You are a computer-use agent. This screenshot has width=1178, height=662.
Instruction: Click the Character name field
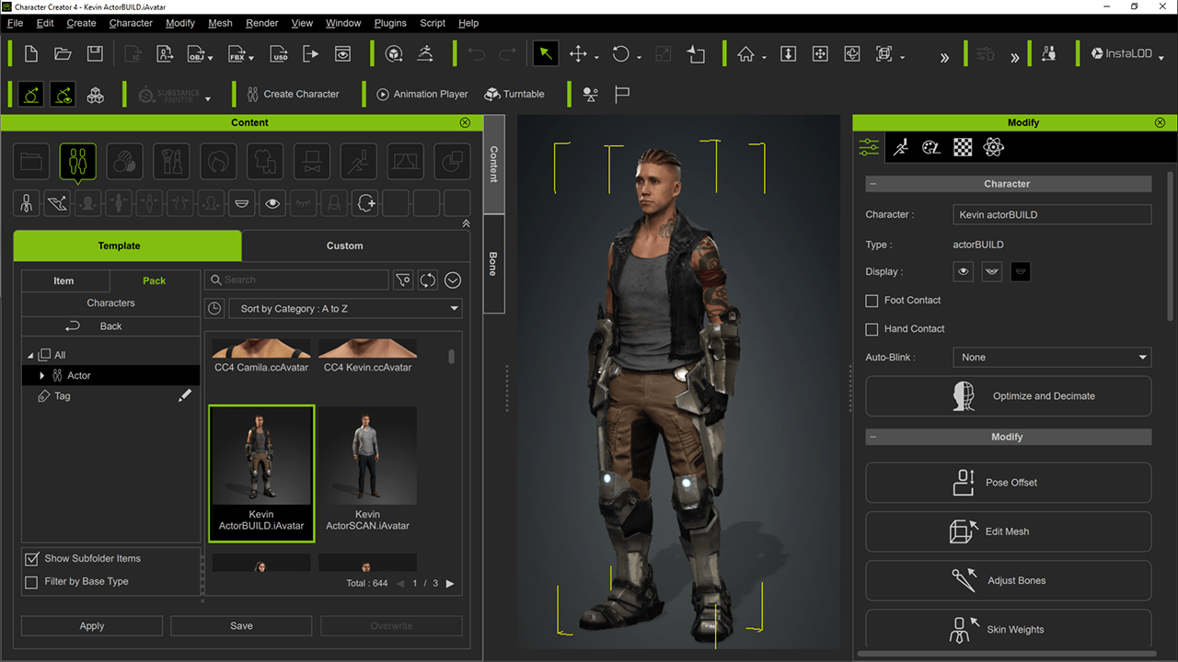1052,215
